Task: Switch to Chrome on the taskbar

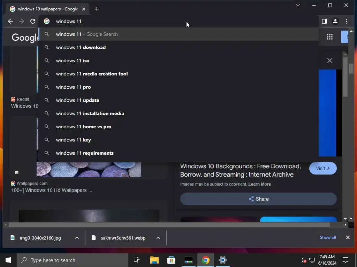Action: [206, 260]
